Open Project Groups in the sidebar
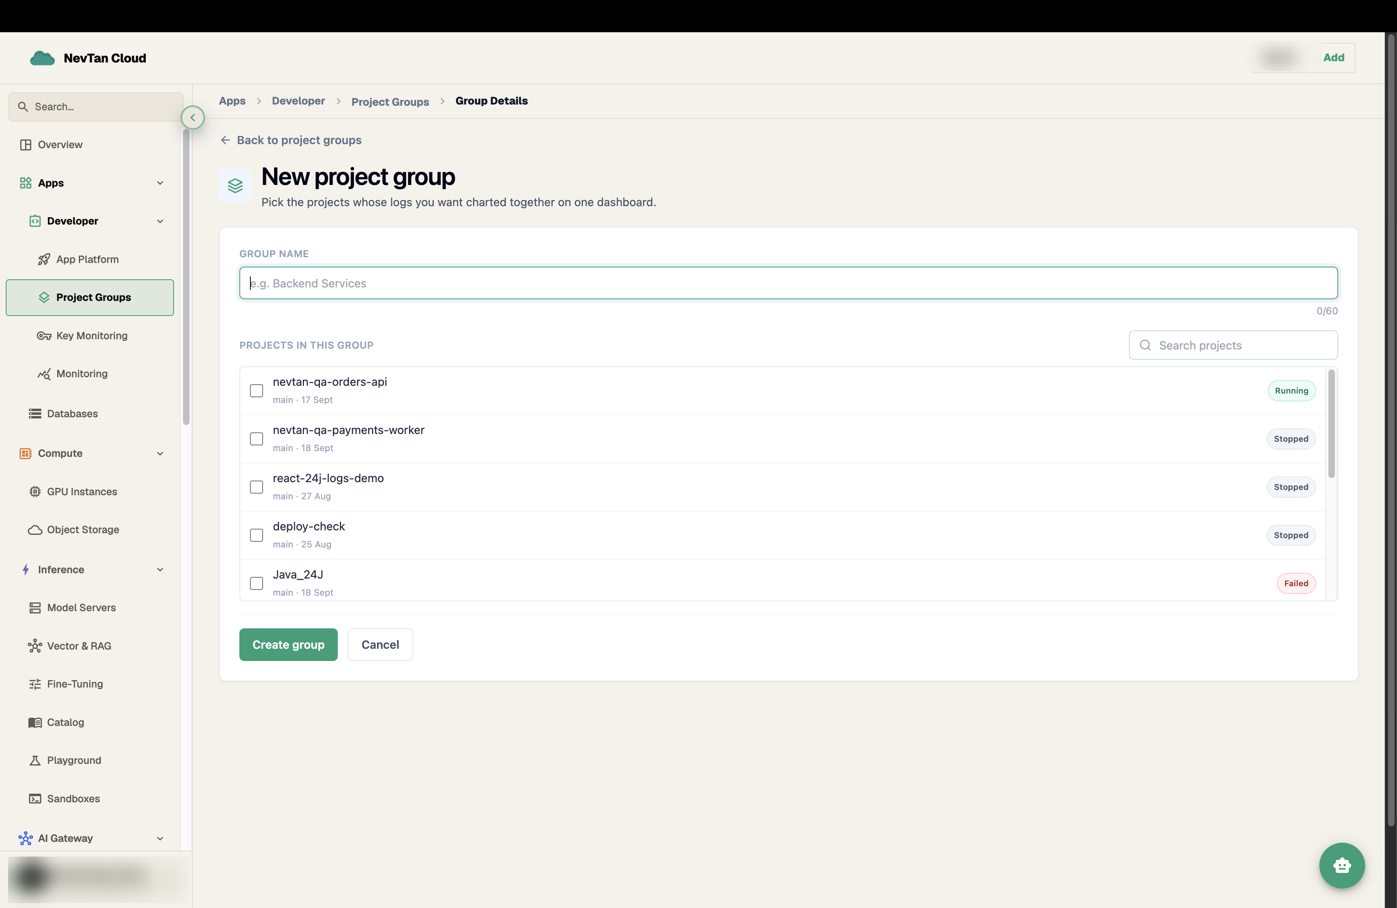The width and height of the screenshot is (1397, 908). coord(90,297)
